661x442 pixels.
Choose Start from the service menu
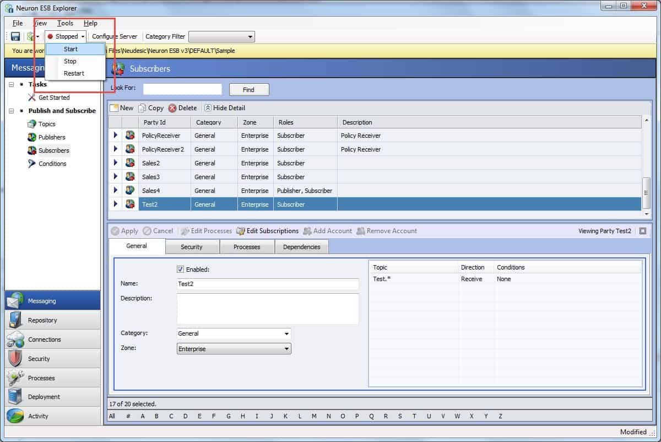[x=75, y=49]
